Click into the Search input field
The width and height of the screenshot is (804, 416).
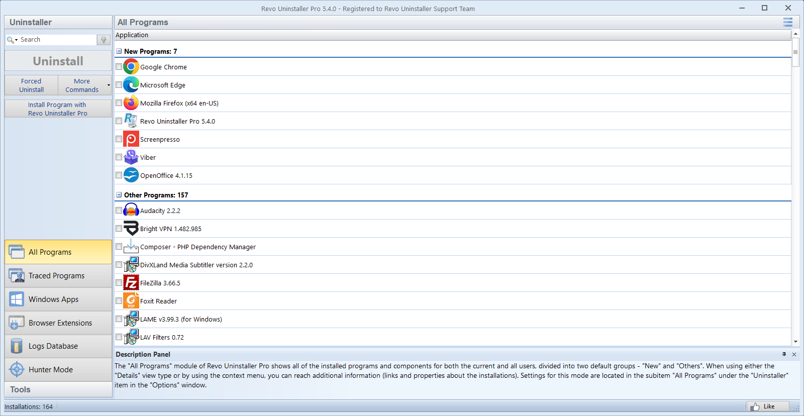pos(56,40)
